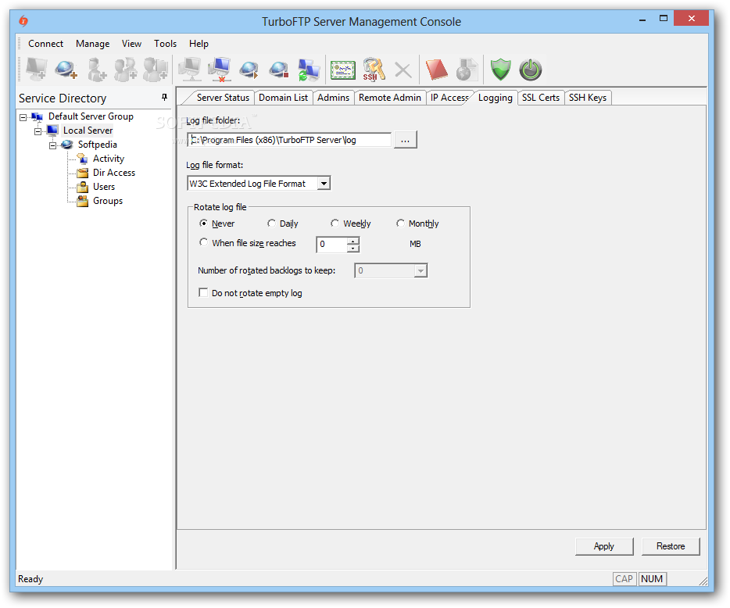730x608 pixels.
Task: Select the Groups tree item
Action: 108,201
